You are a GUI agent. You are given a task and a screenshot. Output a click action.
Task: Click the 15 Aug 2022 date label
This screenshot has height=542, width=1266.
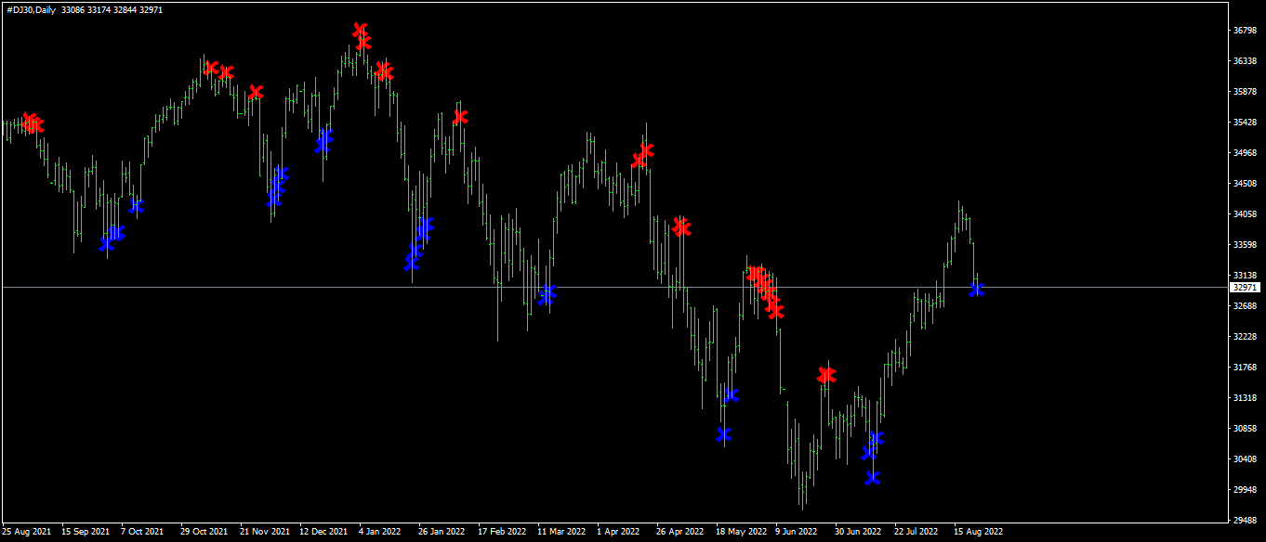[978, 533]
